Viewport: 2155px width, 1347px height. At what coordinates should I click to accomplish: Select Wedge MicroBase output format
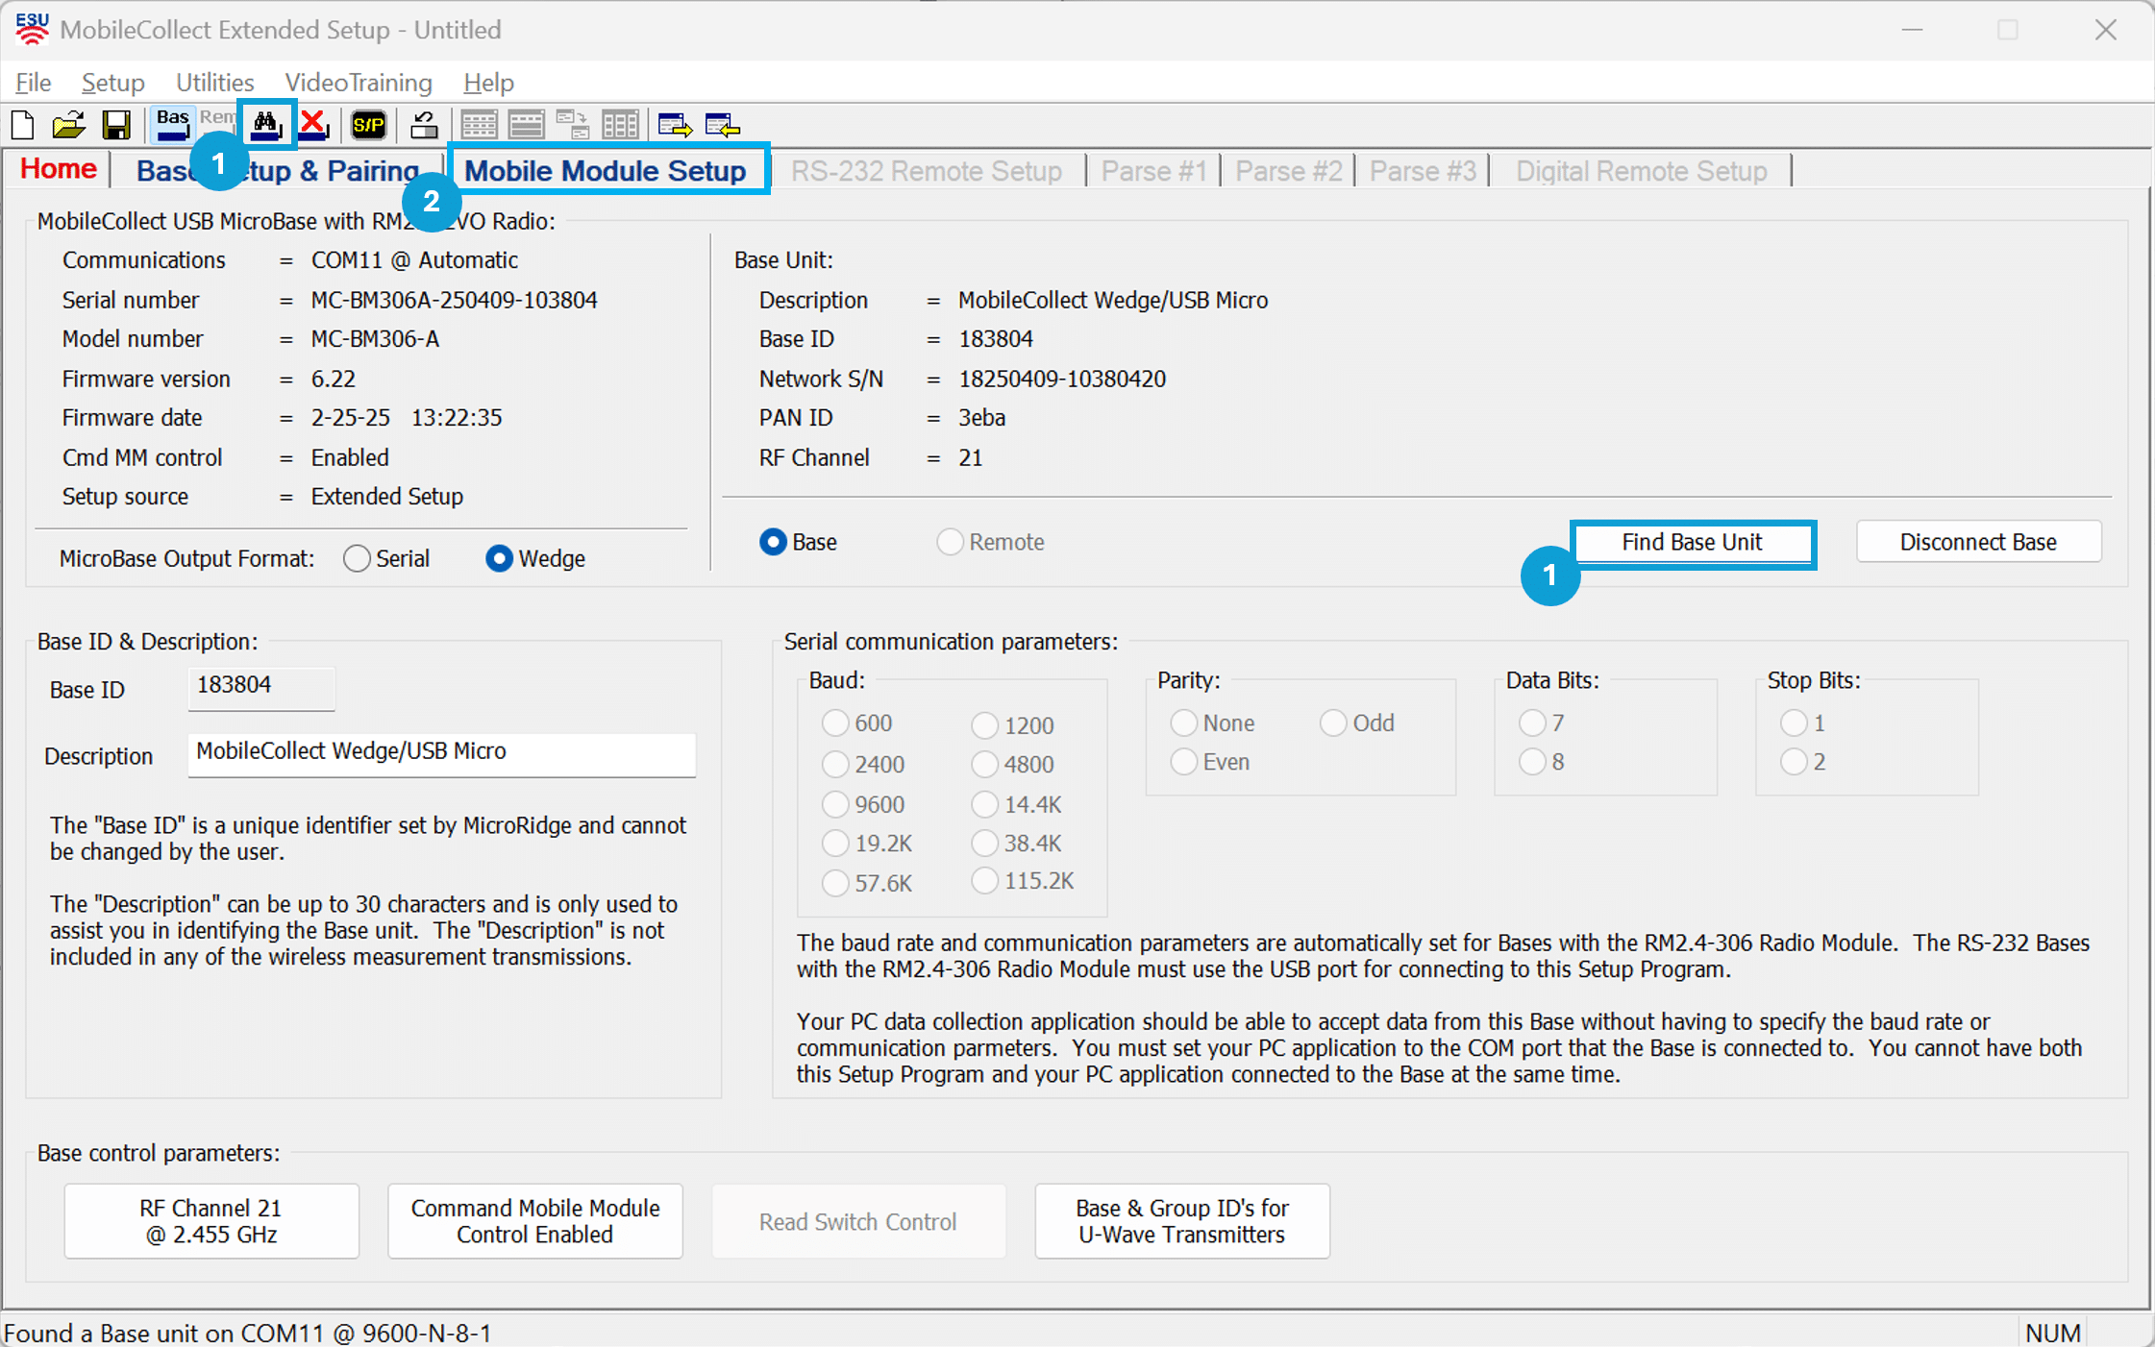tap(499, 559)
